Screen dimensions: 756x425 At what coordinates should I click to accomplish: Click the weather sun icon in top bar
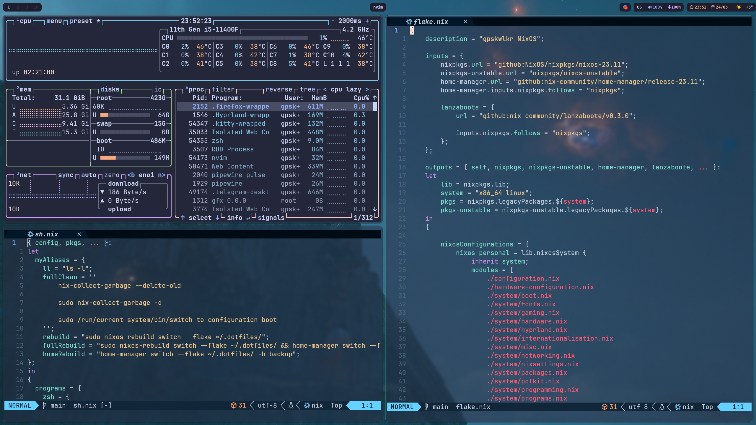click(x=739, y=7)
